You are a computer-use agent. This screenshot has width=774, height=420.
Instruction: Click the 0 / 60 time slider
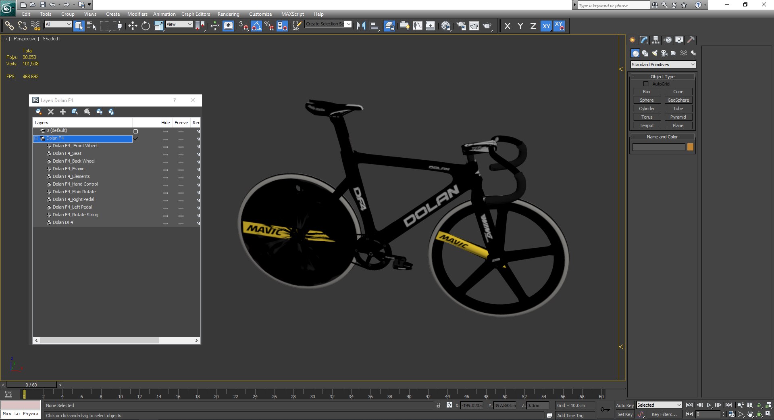(31, 385)
